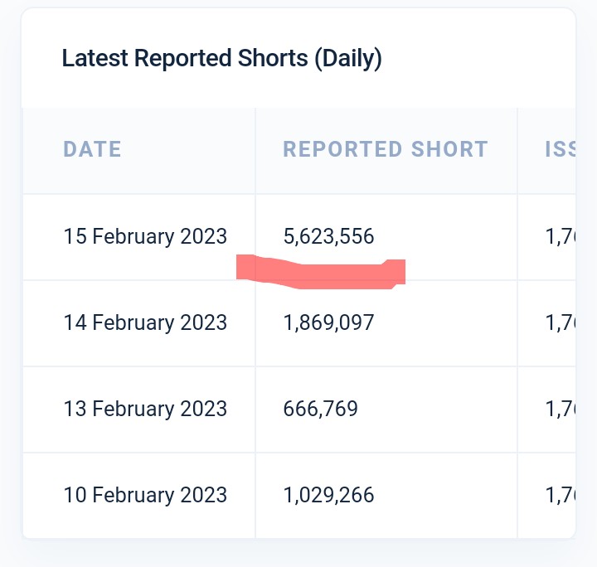Click the "Latest Reported Shorts (Daily)" title

click(x=221, y=59)
